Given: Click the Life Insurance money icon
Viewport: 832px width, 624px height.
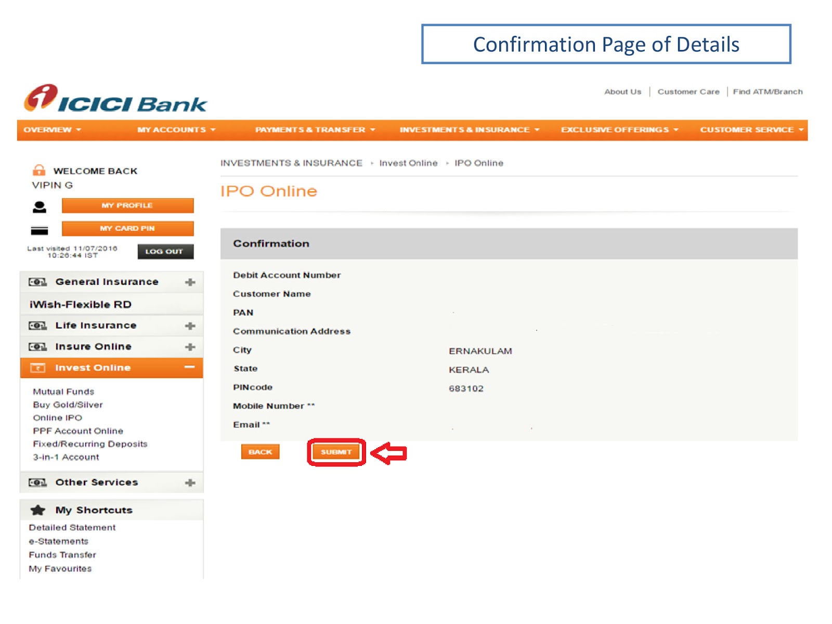Looking at the screenshot, I should [x=37, y=326].
